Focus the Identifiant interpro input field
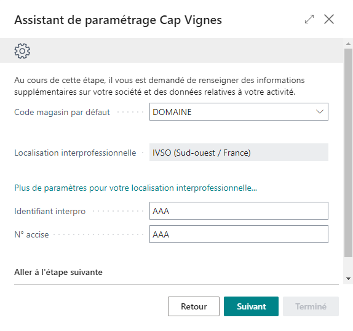Screen dimensions: 353x331 [x=239, y=211]
